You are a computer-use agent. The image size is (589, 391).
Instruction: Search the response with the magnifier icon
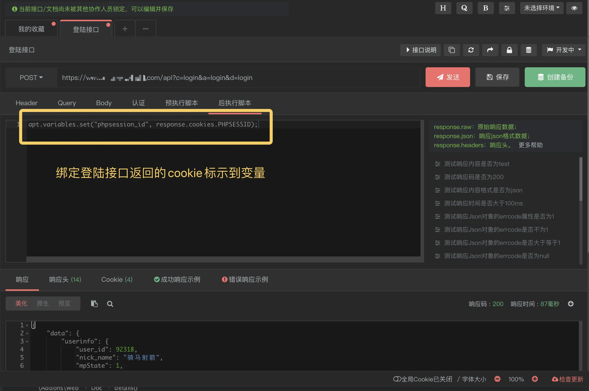(110, 303)
